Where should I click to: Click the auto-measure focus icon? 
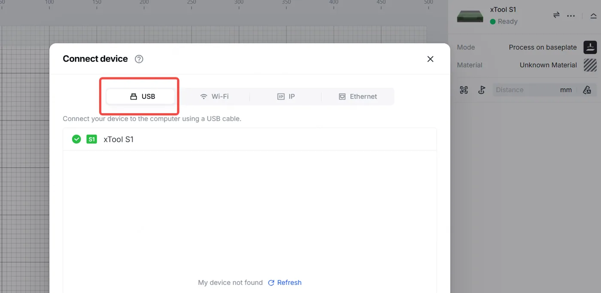point(464,90)
